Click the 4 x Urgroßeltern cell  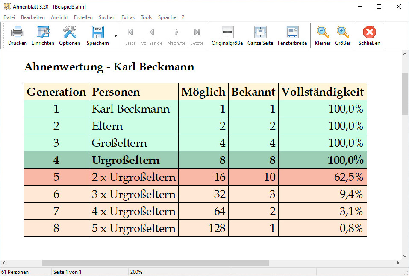pyautogui.click(x=134, y=211)
